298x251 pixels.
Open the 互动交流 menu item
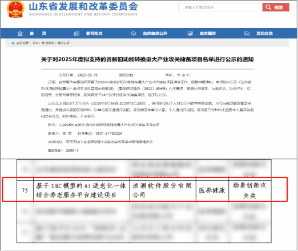pos(264,34)
